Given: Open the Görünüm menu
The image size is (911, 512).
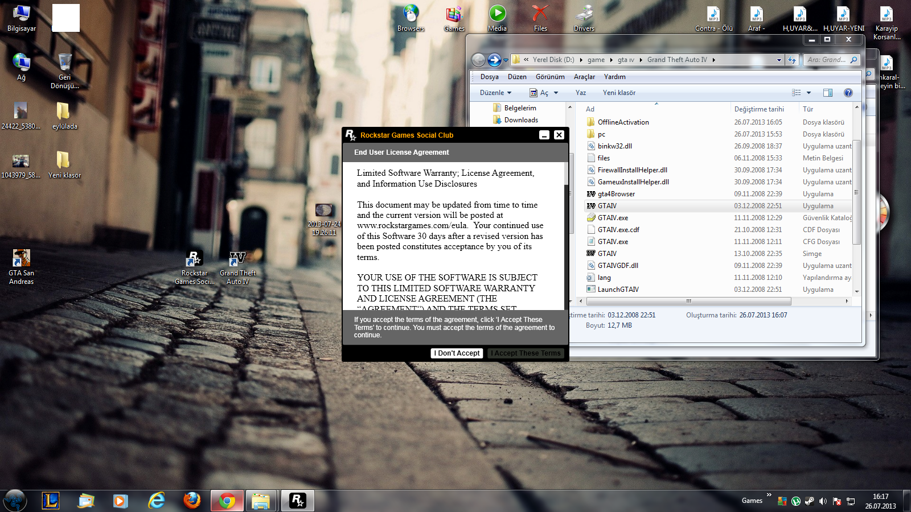Looking at the screenshot, I should 550,77.
